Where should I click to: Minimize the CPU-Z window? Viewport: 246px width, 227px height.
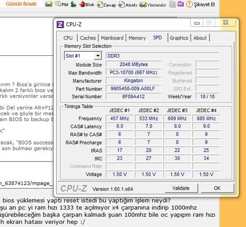(x=197, y=23)
